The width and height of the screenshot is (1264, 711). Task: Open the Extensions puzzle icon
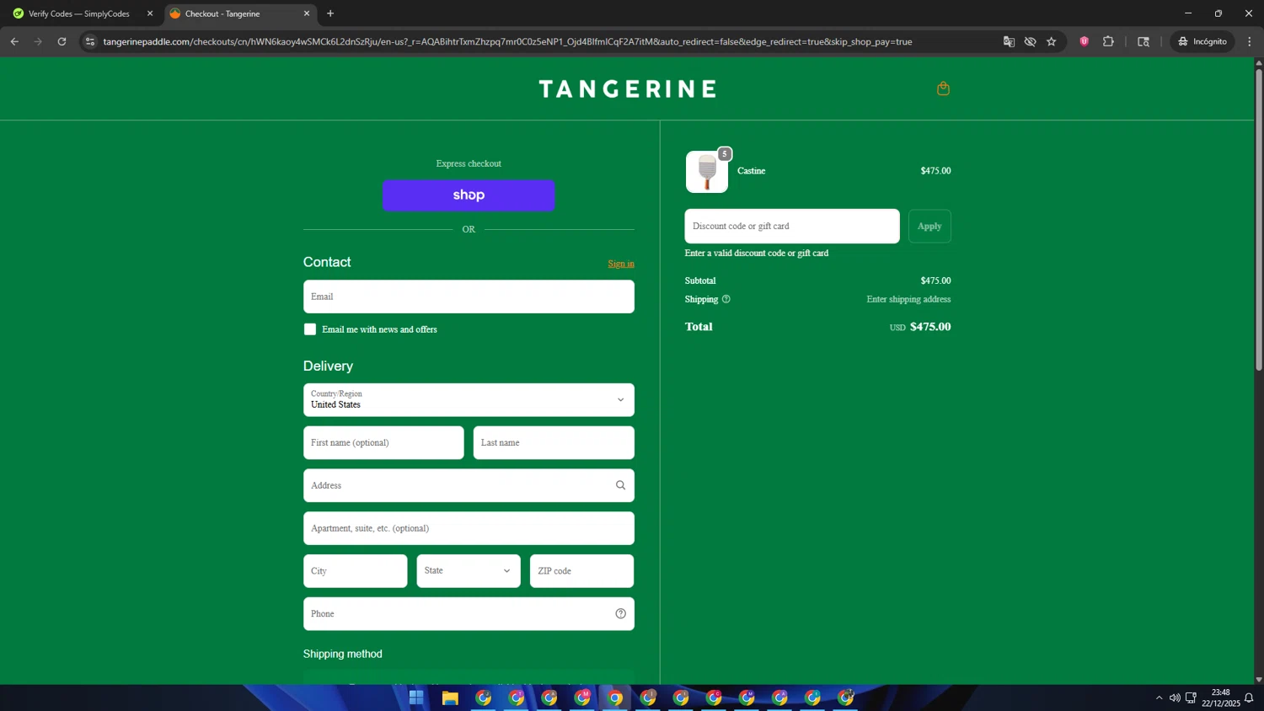point(1108,41)
